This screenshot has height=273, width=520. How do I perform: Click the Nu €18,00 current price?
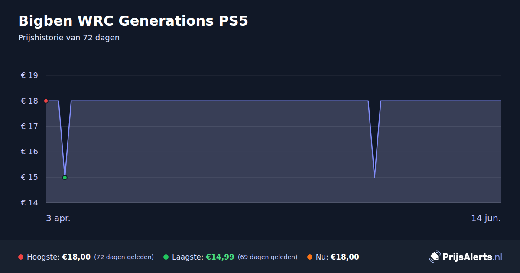[x=337, y=257]
